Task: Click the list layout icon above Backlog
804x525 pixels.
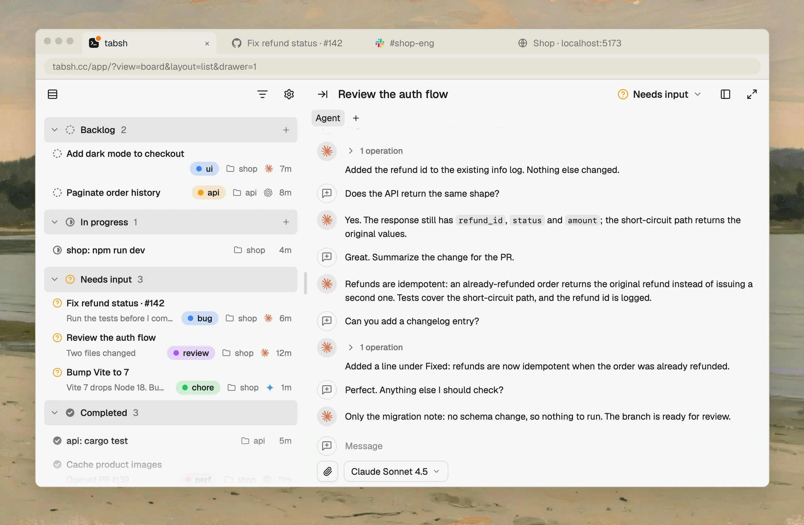Action: pos(53,94)
